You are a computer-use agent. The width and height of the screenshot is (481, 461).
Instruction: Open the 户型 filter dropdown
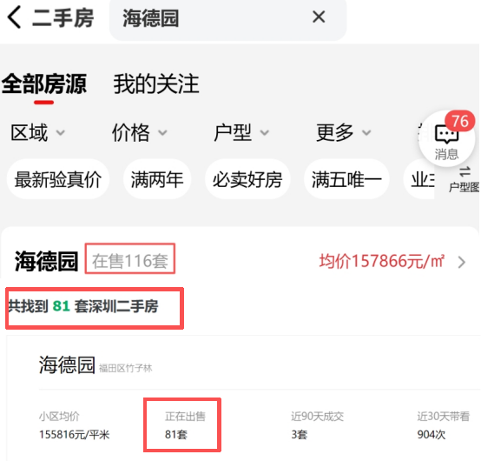pos(241,133)
